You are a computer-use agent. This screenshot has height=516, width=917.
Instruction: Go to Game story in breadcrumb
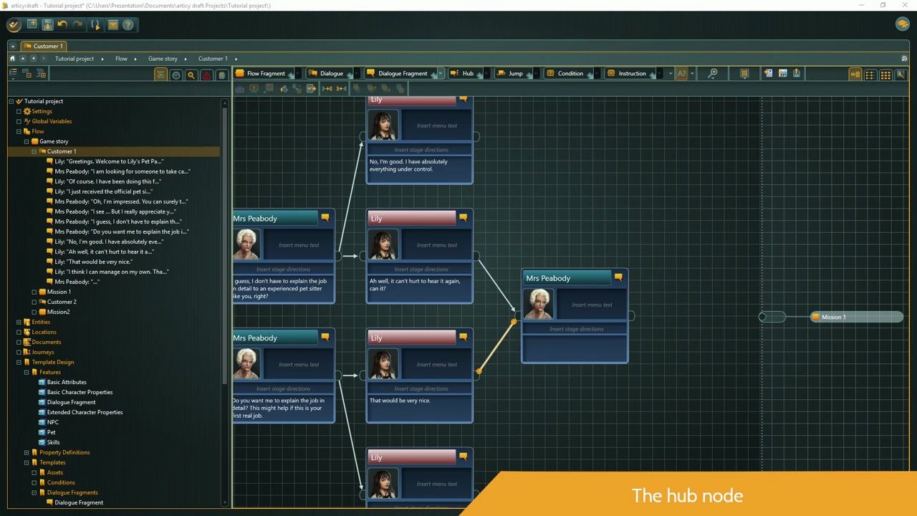(163, 59)
